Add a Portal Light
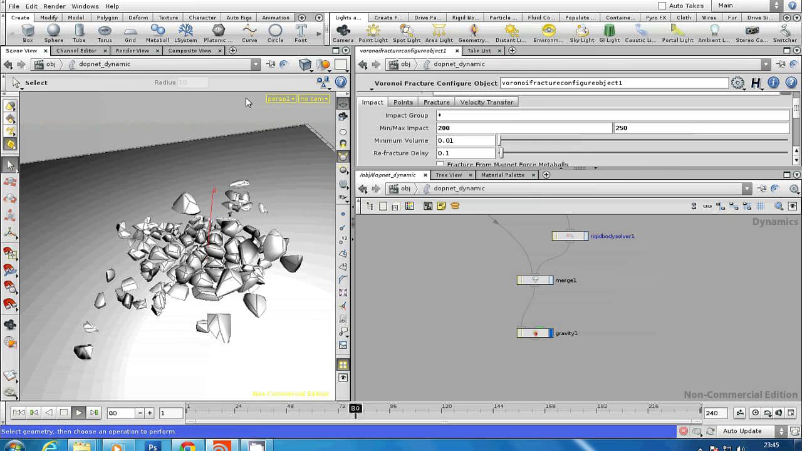Viewport: 802px width, 451px height. [x=678, y=33]
